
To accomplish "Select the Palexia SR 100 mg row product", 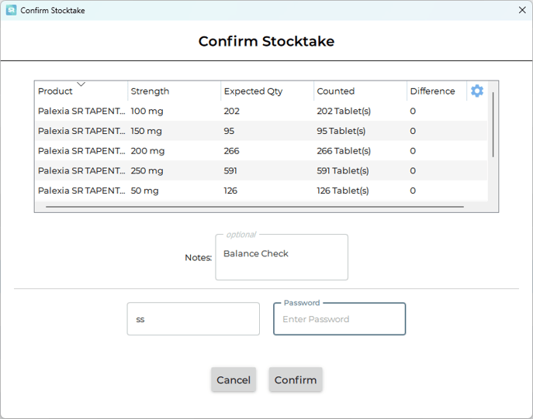I will 81,111.
